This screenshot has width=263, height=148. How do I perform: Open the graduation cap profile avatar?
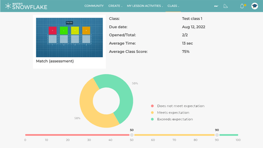(x=255, y=6)
